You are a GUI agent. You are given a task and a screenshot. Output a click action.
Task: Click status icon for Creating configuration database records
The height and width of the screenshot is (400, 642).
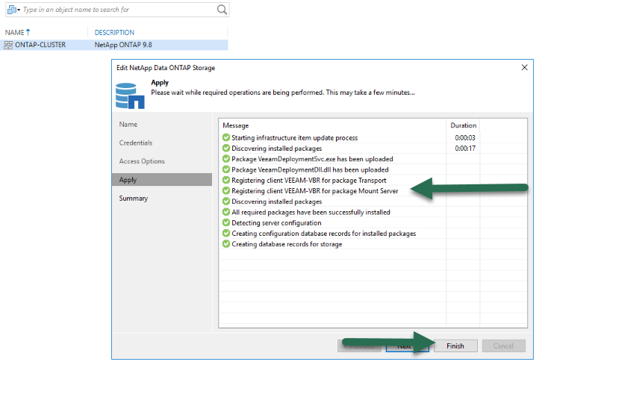click(226, 234)
